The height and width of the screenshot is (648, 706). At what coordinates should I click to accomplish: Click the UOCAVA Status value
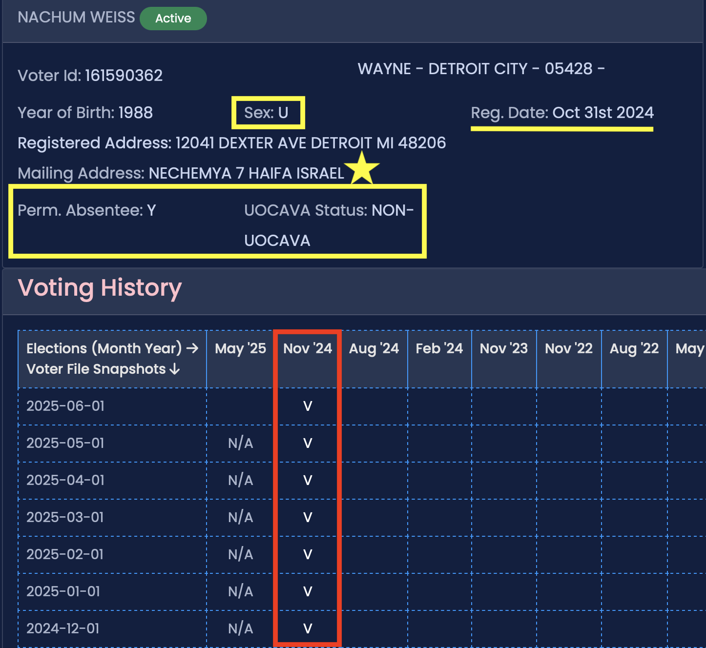(x=329, y=225)
